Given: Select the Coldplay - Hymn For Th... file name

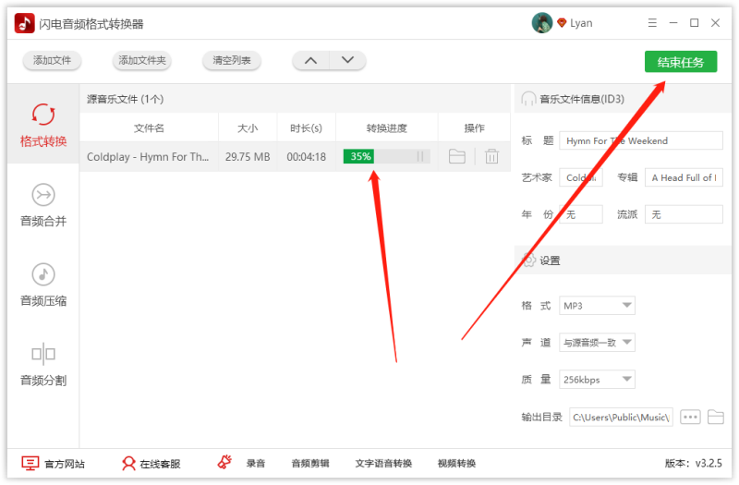Looking at the screenshot, I should click(148, 157).
